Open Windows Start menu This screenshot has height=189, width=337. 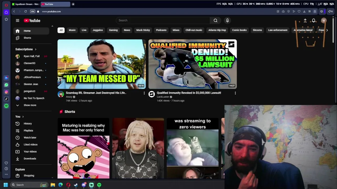tap(6, 185)
